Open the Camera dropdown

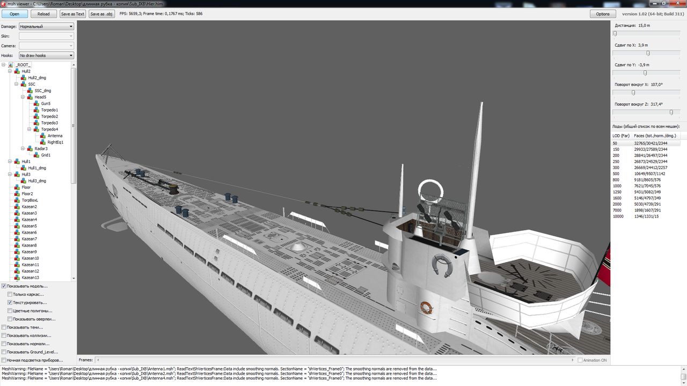pos(46,46)
